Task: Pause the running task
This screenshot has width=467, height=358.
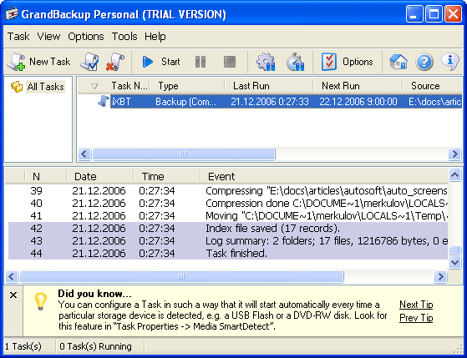Action: (201, 62)
